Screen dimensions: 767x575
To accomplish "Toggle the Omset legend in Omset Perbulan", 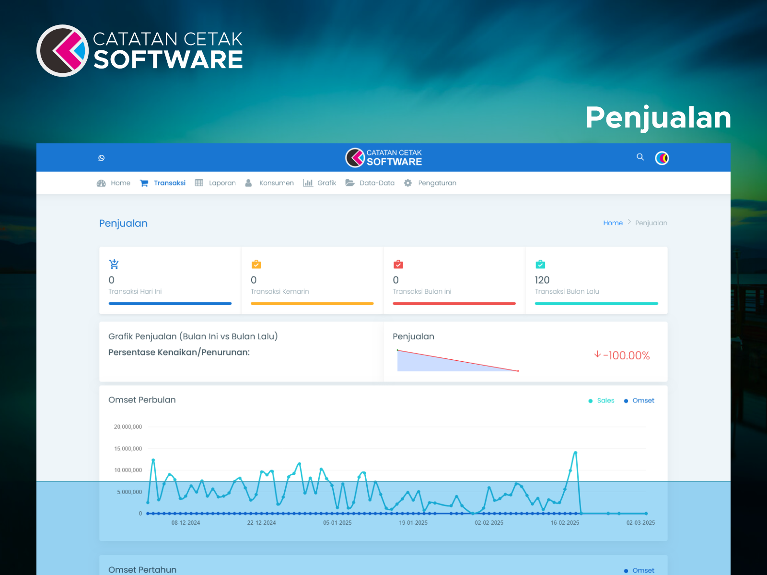I will coord(639,401).
